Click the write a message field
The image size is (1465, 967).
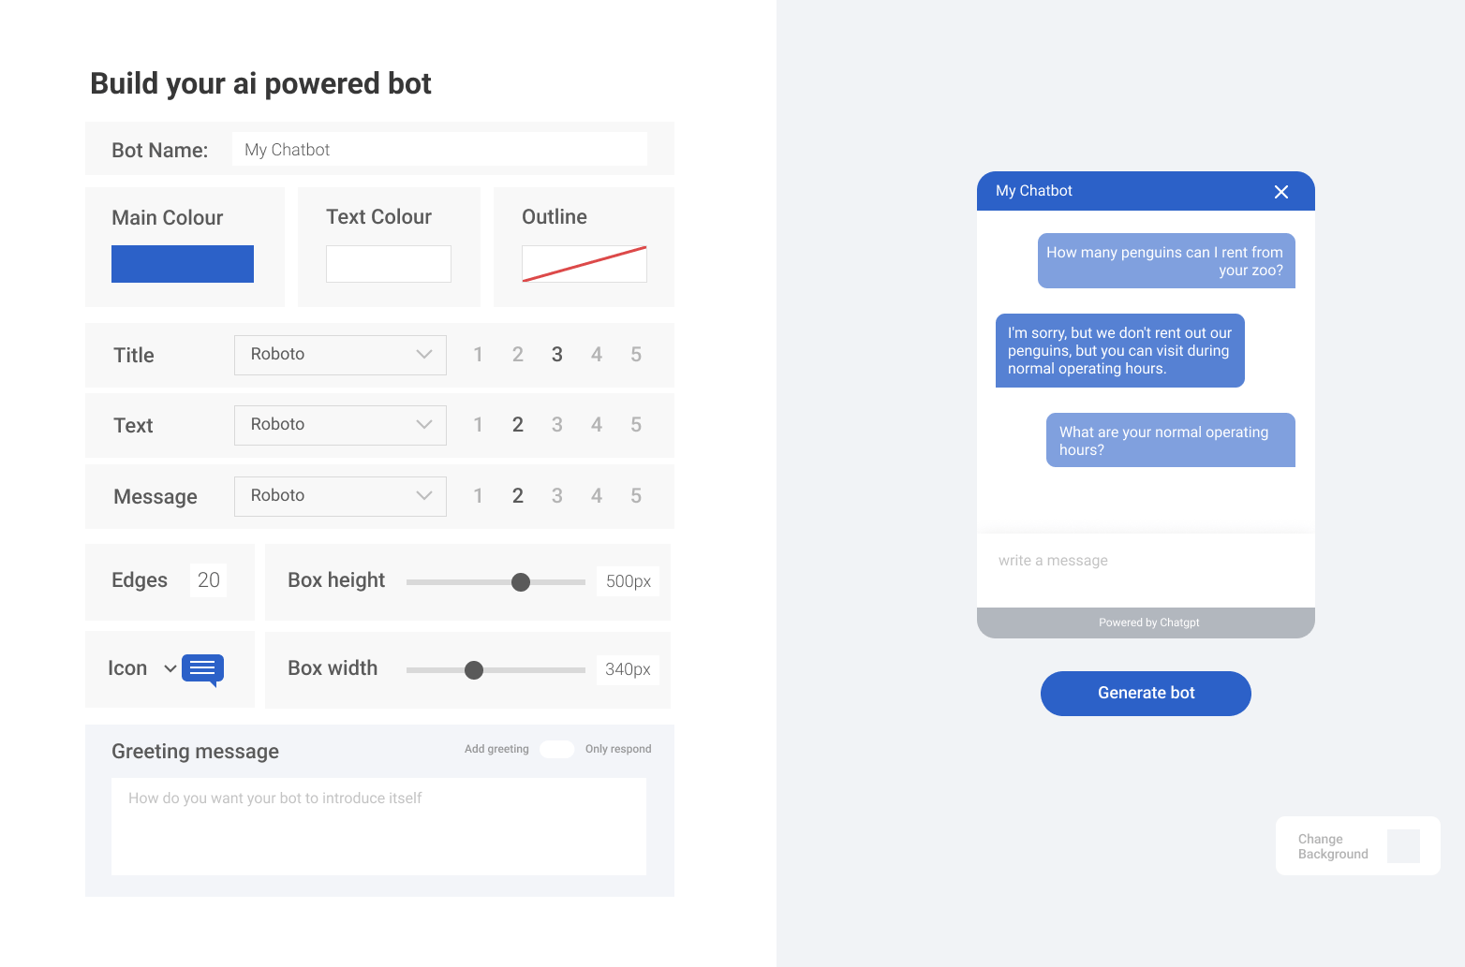(x=1146, y=570)
